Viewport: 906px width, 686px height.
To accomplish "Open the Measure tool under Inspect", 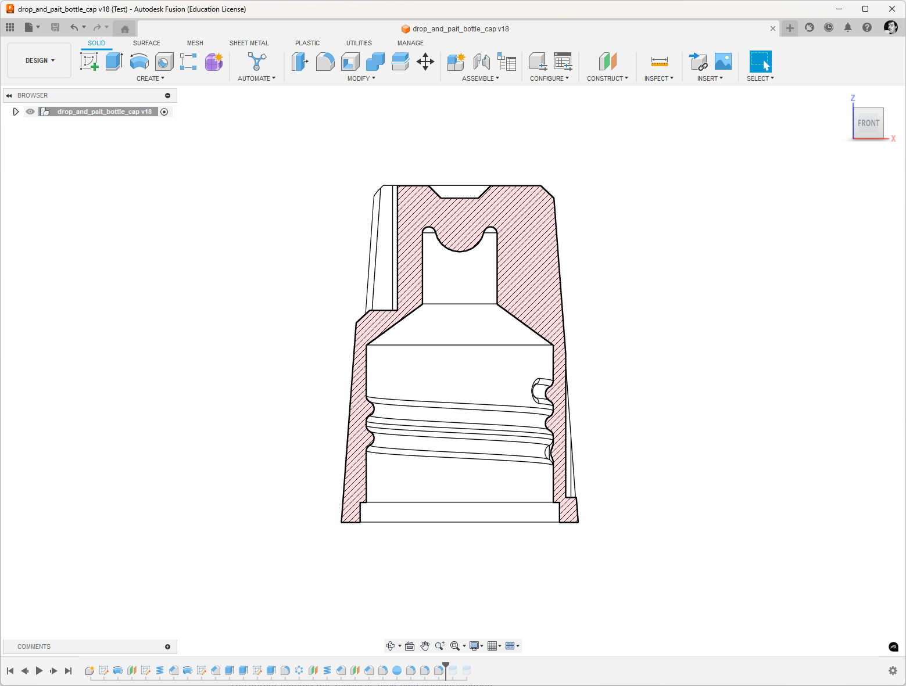I will (x=660, y=61).
